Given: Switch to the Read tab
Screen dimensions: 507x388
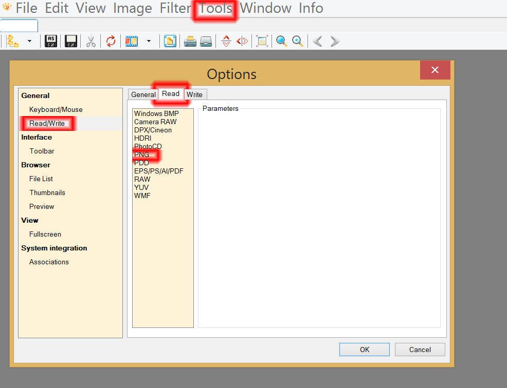Looking at the screenshot, I should point(171,93).
